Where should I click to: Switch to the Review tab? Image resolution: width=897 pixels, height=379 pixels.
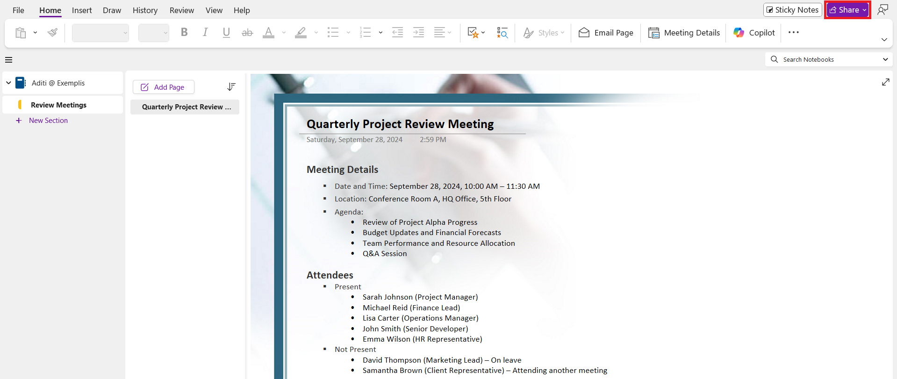(x=182, y=10)
